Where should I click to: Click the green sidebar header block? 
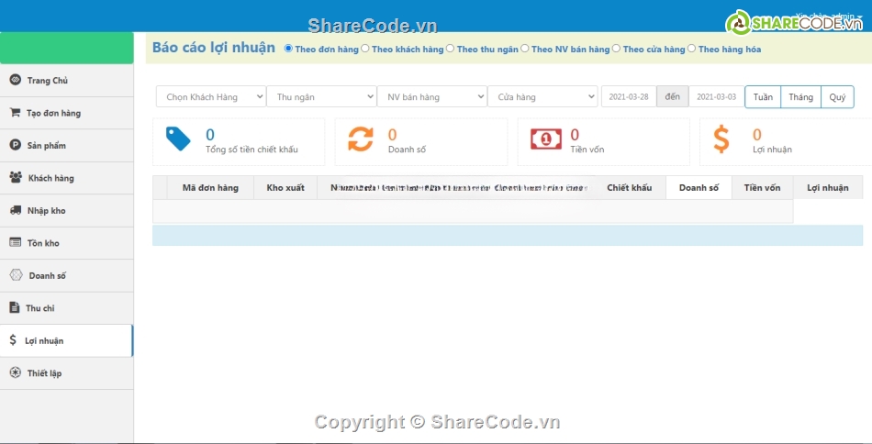click(x=67, y=48)
